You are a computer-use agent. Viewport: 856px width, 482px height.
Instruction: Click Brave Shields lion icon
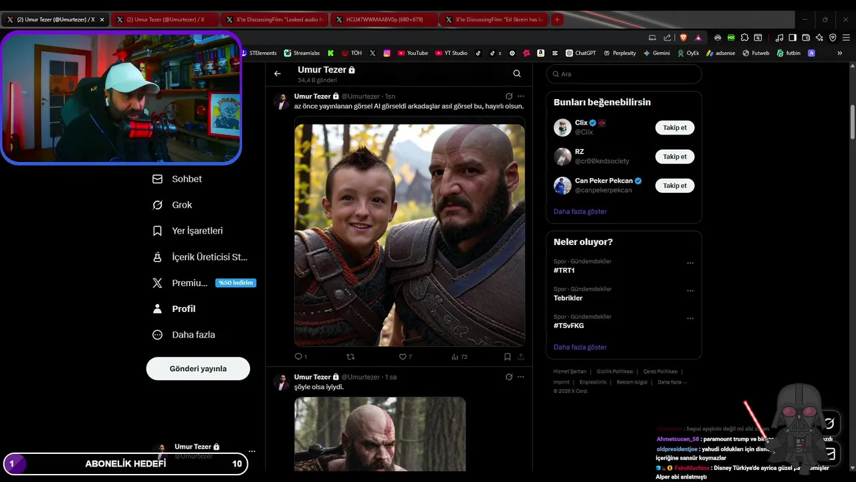pos(683,37)
